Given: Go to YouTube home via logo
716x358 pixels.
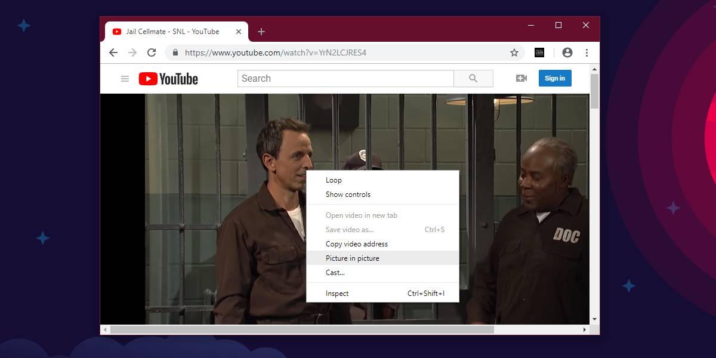Looking at the screenshot, I should tap(168, 79).
